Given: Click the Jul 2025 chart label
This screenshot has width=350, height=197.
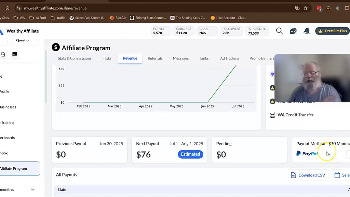Looking at the screenshot, I should click(x=238, y=106).
